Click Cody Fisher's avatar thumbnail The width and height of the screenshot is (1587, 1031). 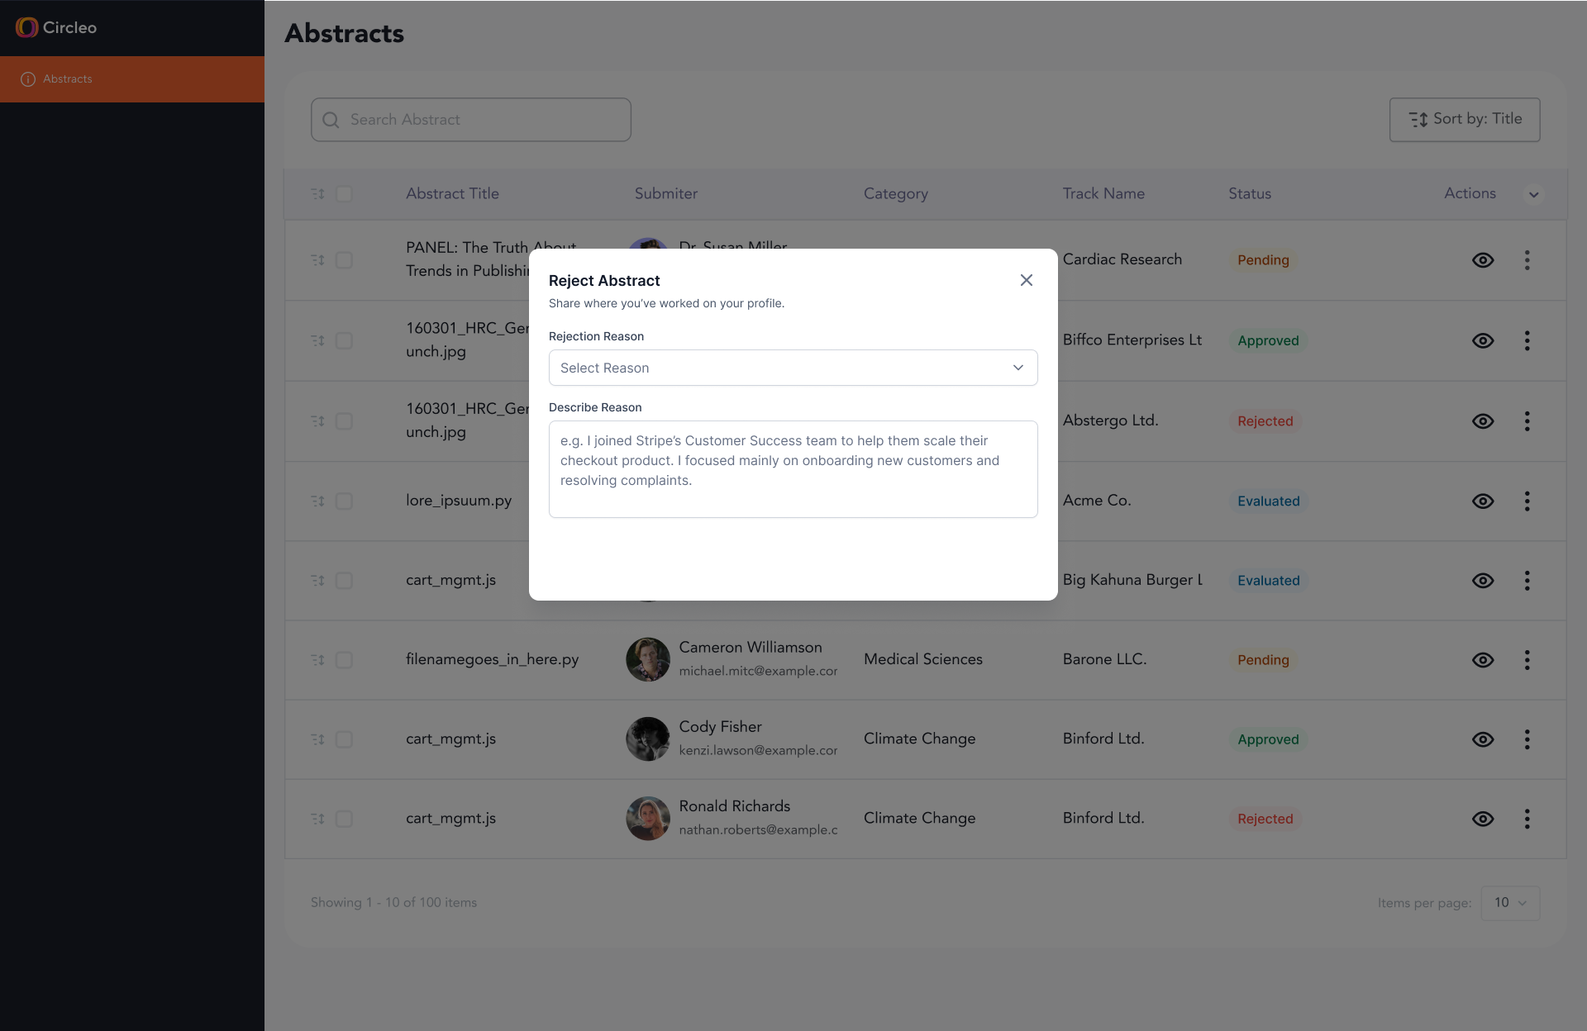click(x=647, y=739)
